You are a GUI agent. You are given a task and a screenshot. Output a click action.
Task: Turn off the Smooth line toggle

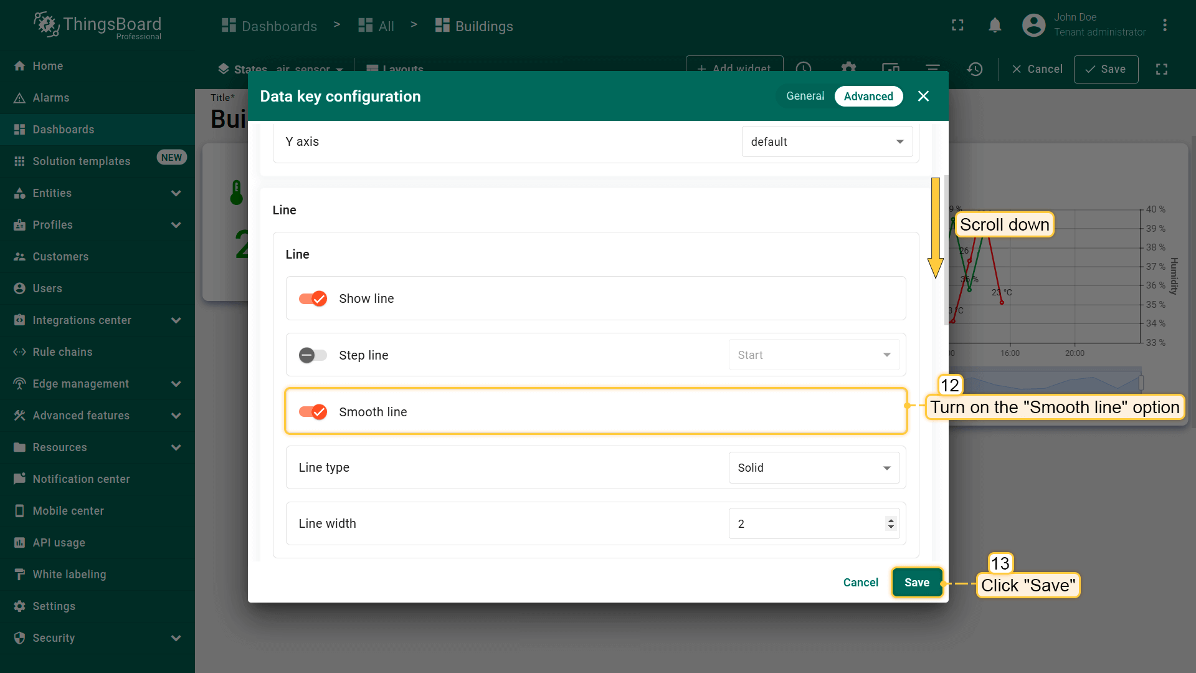click(x=313, y=412)
